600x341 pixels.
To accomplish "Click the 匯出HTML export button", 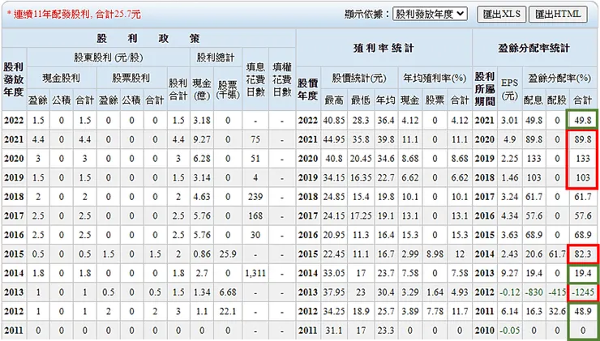I will pyautogui.click(x=558, y=15).
